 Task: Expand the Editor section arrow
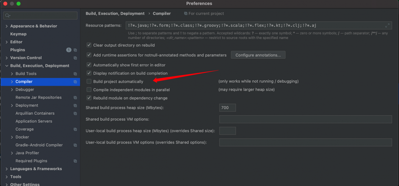point(7,42)
